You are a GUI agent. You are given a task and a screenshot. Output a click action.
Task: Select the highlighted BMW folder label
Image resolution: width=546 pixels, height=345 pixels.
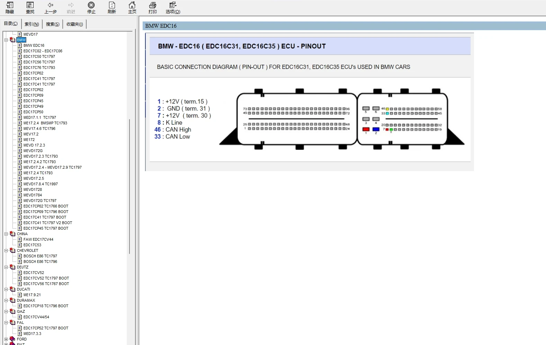[21, 40]
